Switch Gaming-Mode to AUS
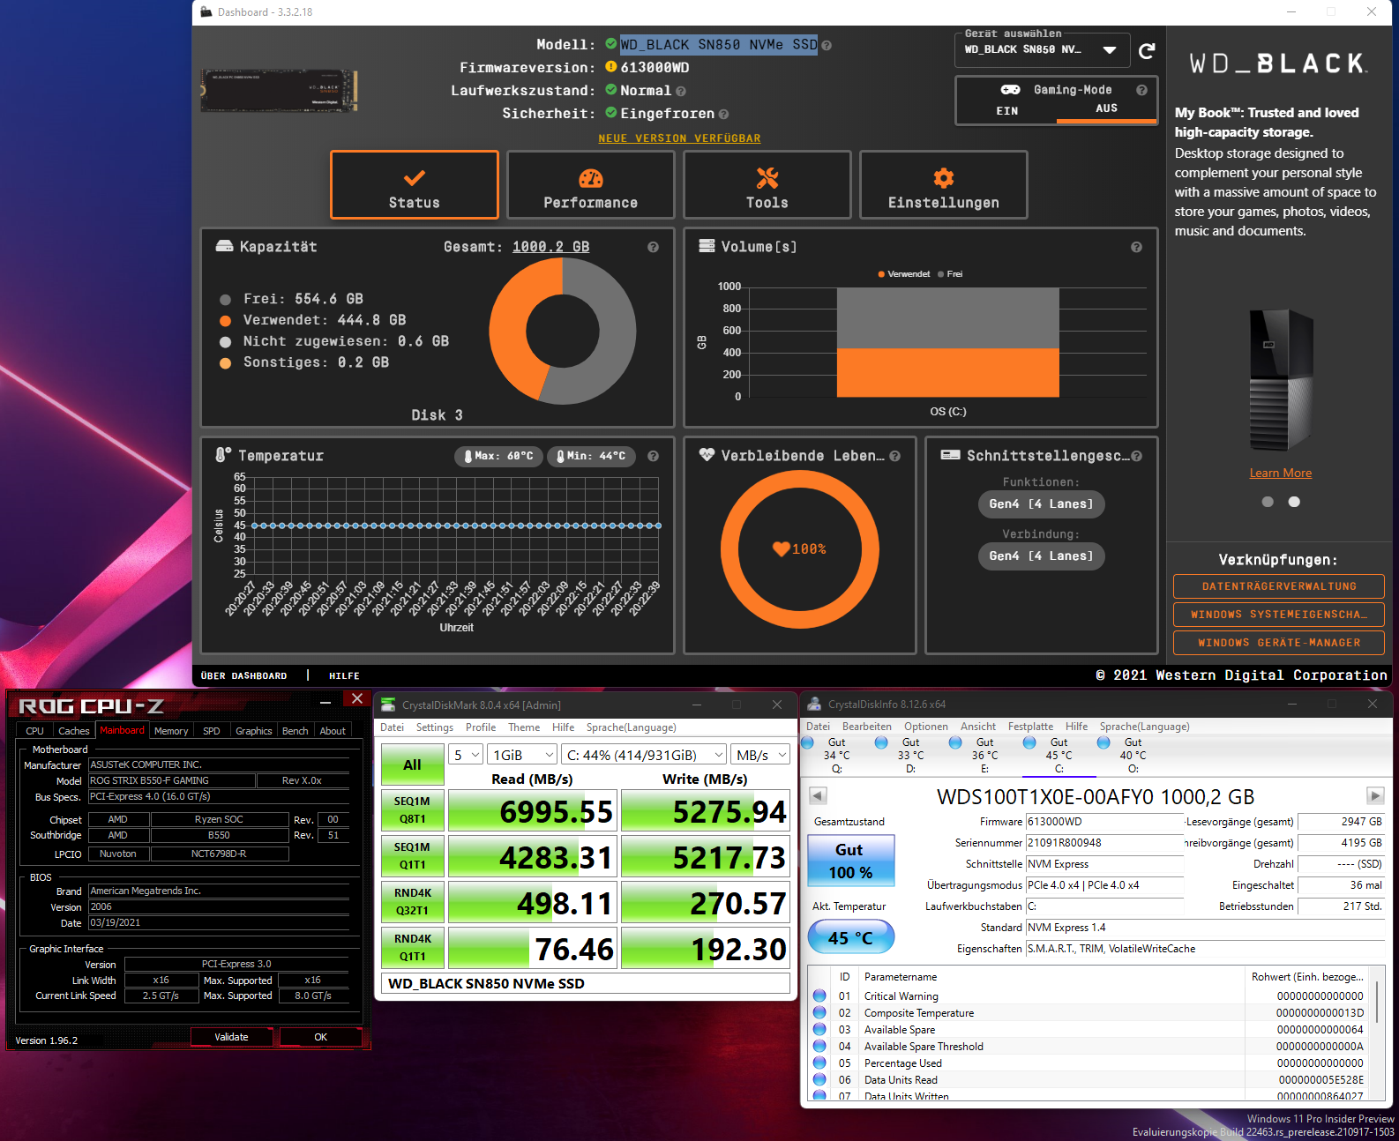 [x=1106, y=108]
